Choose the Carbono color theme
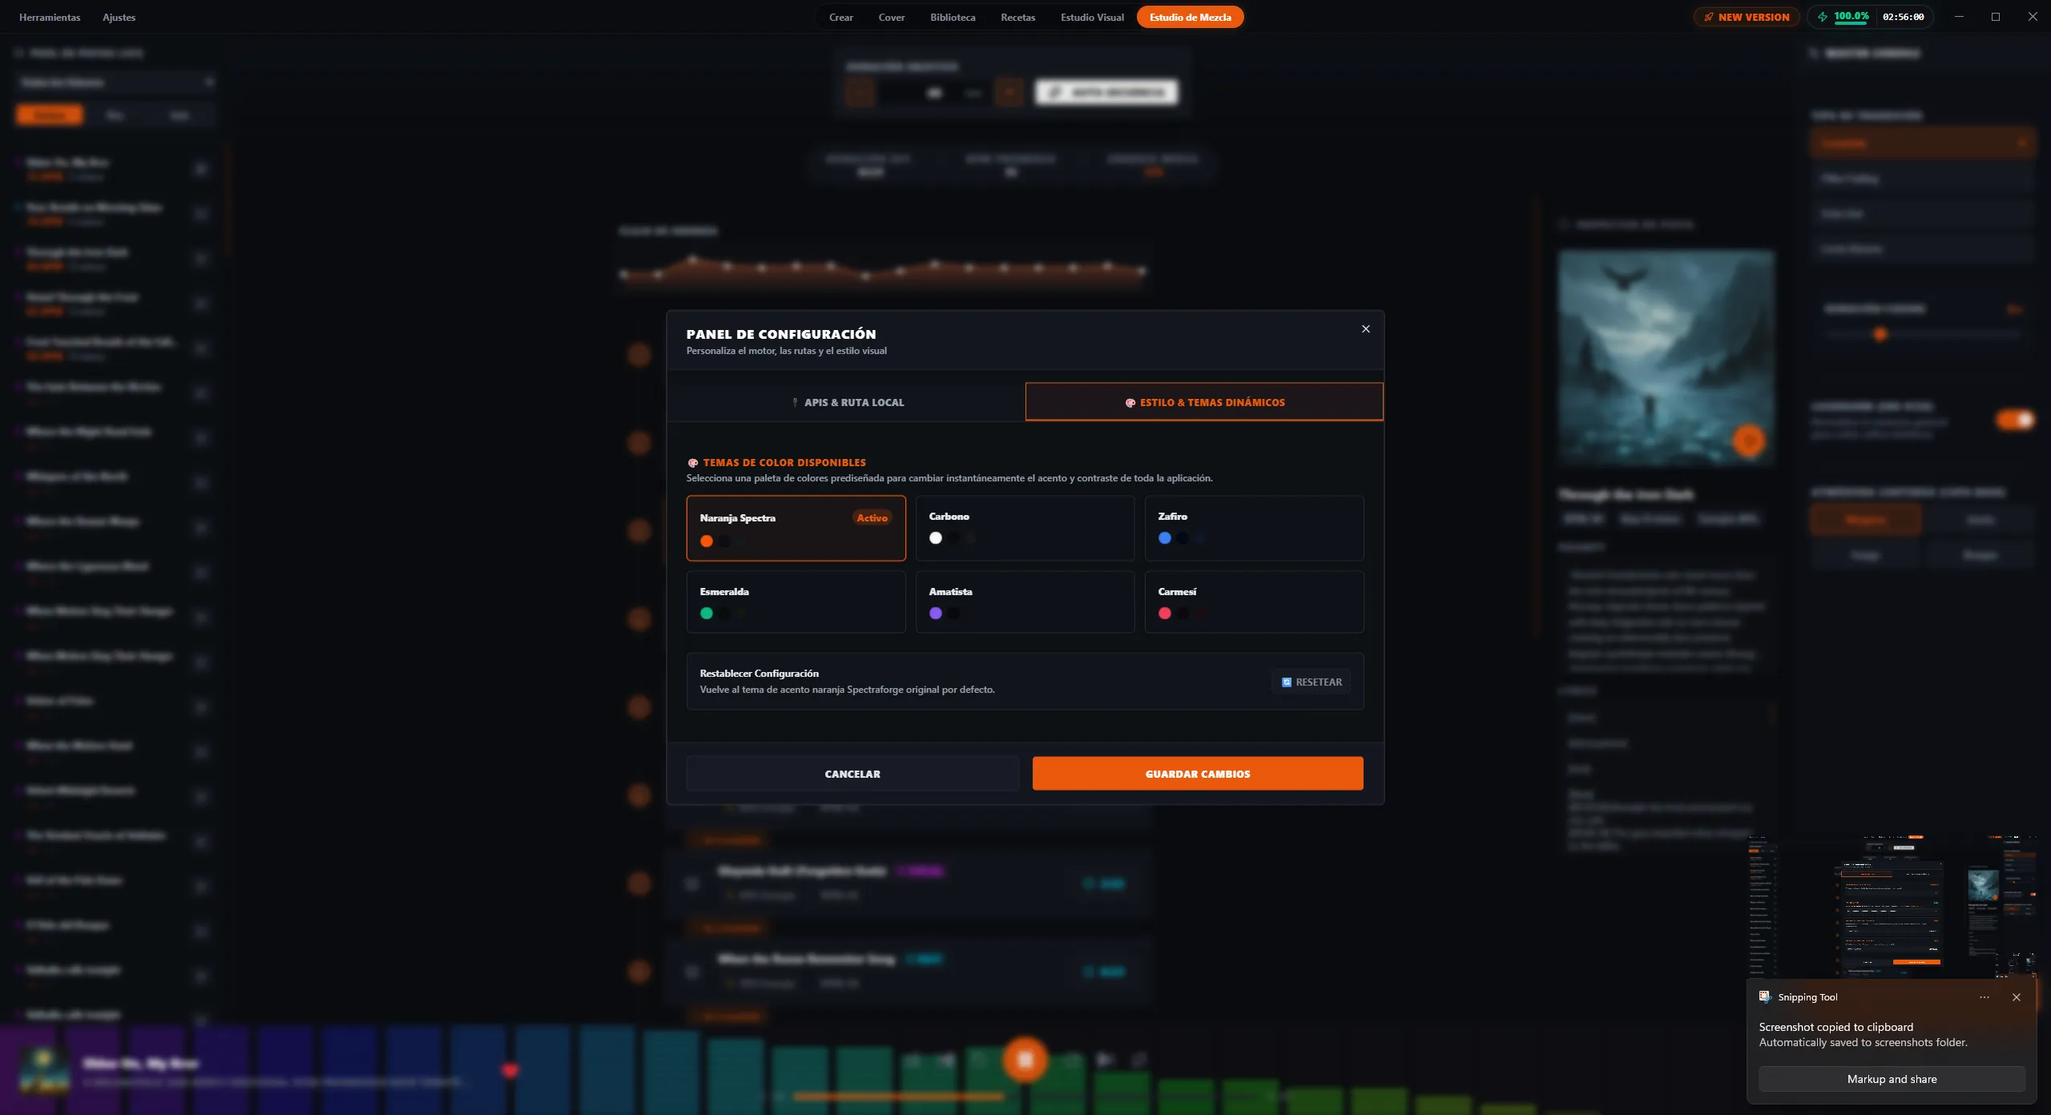This screenshot has width=2051, height=1115. coord(1025,528)
